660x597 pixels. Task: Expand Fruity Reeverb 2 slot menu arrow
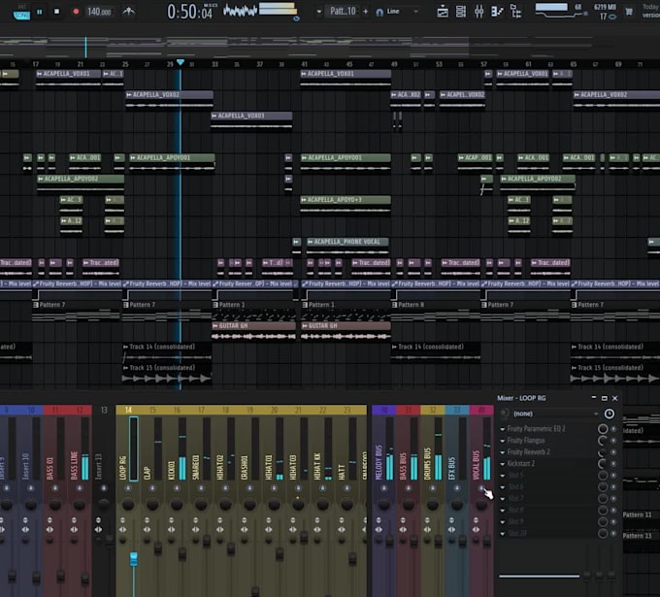(503, 452)
